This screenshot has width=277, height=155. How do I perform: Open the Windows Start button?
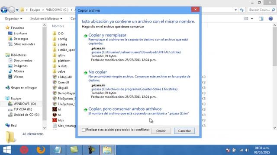tap(7, 150)
